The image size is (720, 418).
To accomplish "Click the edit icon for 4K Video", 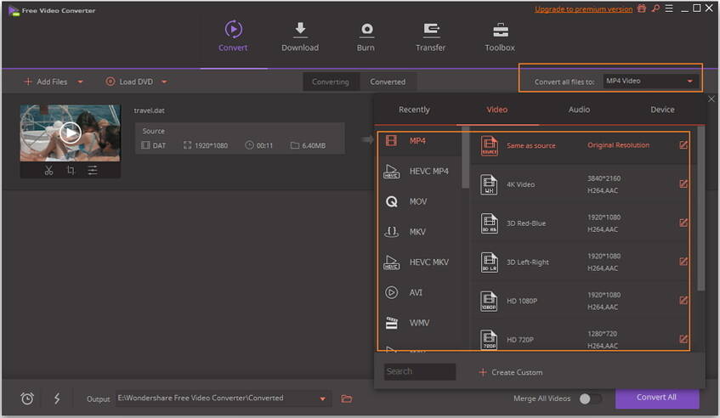I will [x=683, y=184].
